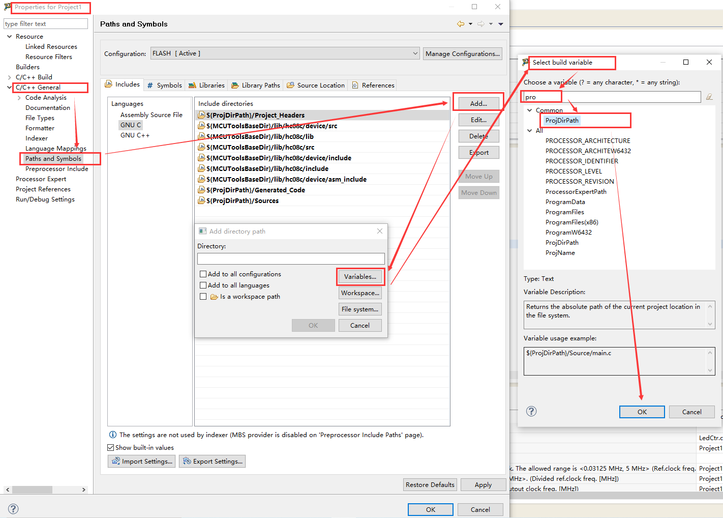Click the Add... button

click(478, 103)
